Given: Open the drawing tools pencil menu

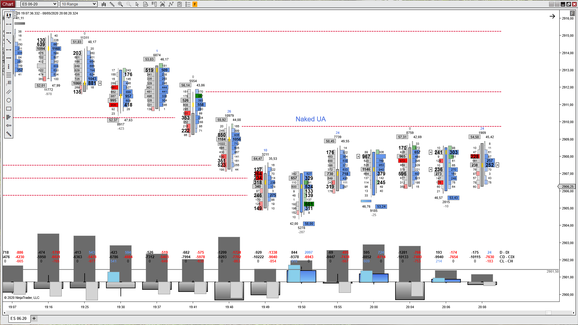Looking at the screenshot, I should (x=112, y=4).
